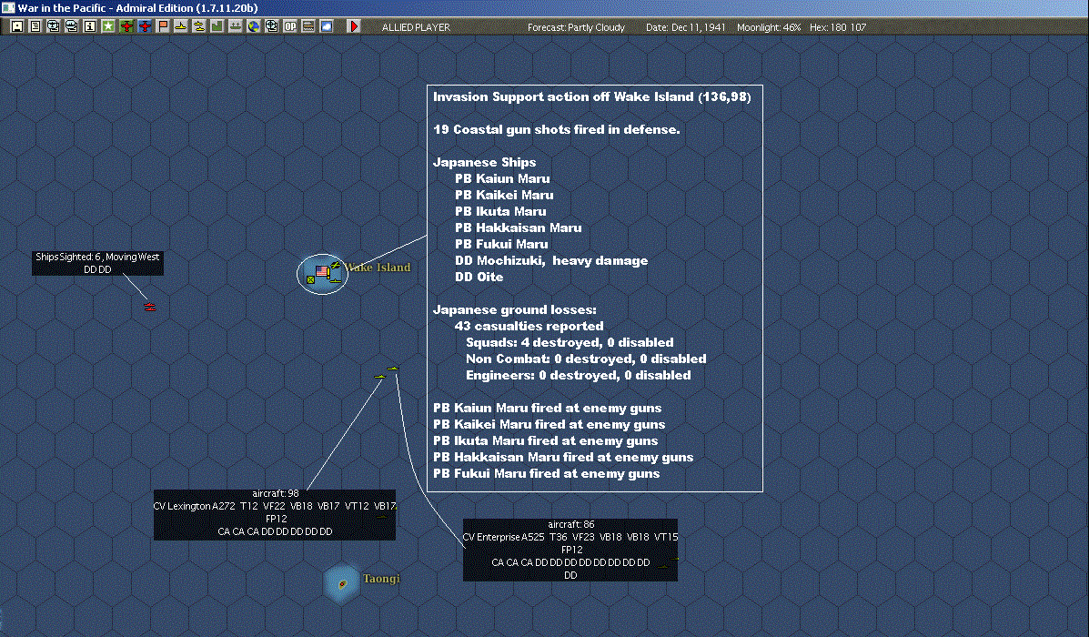Click 'PB Ikuta Maru' in Japanese Ships list
The width and height of the screenshot is (1089, 637).
point(500,211)
